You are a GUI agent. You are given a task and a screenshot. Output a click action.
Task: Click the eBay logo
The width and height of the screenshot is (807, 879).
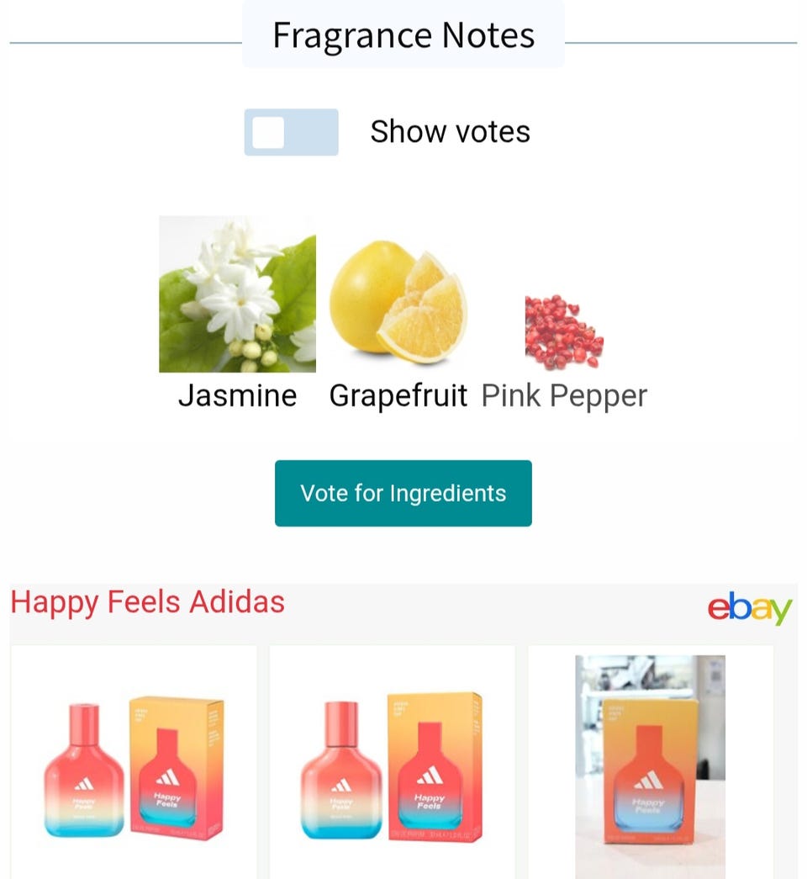pos(750,607)
